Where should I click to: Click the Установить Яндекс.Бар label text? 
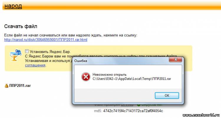click(50, 52)
